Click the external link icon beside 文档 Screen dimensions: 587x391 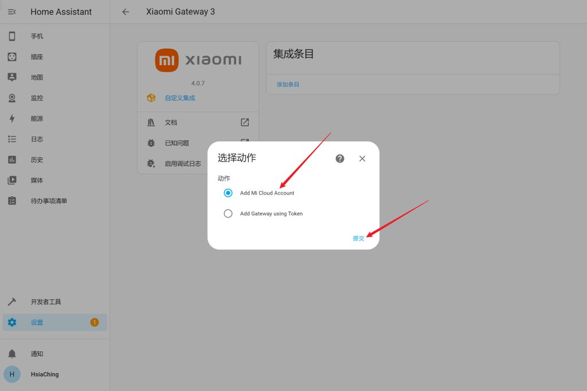click(x=245, y=123)
